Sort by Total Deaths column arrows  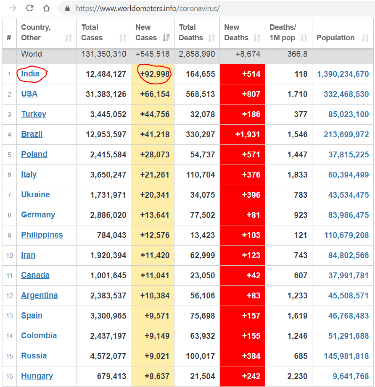(x=211, y=38)
